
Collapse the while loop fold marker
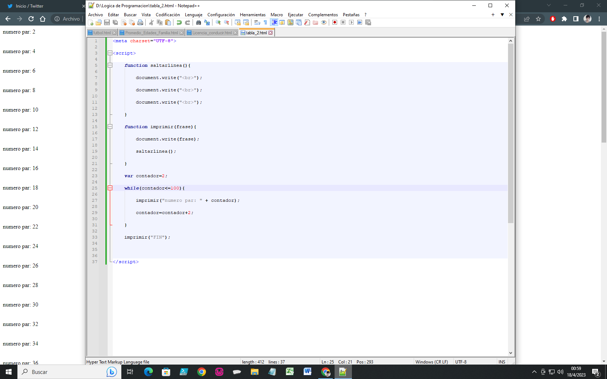[110, 188]
